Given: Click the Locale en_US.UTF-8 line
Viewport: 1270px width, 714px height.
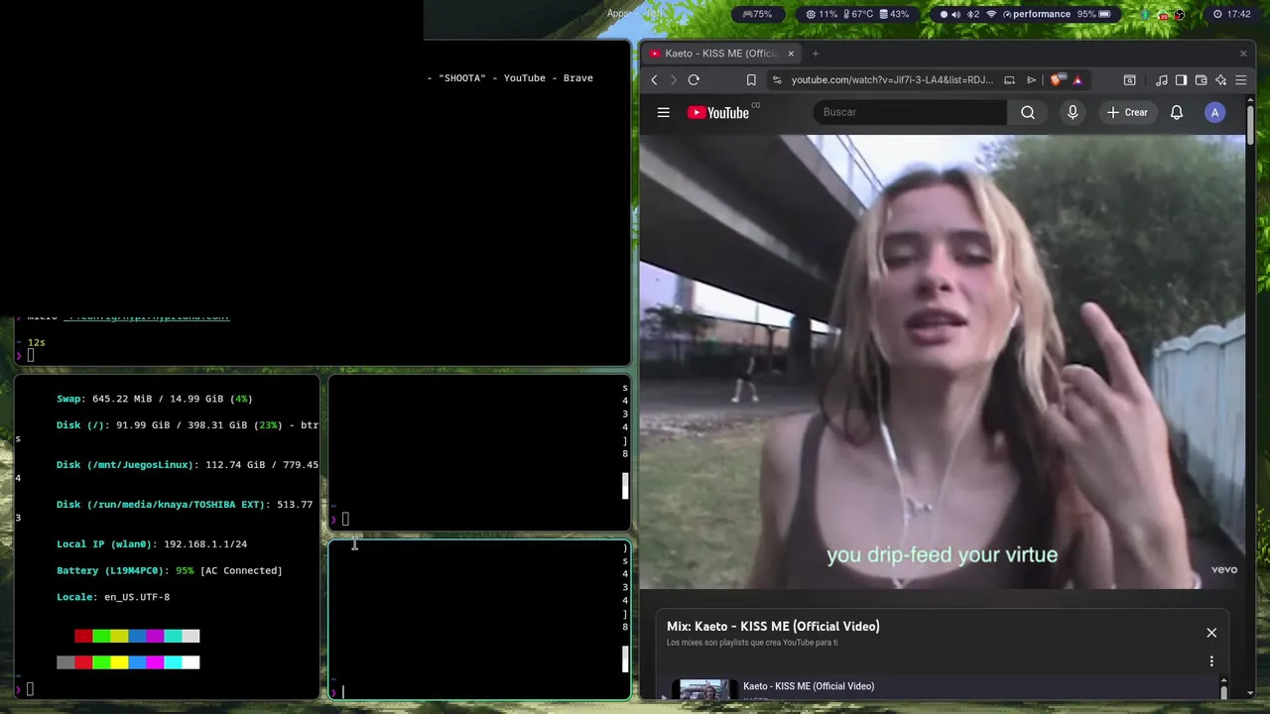Looking at the screenshot, I should [113, 597].
